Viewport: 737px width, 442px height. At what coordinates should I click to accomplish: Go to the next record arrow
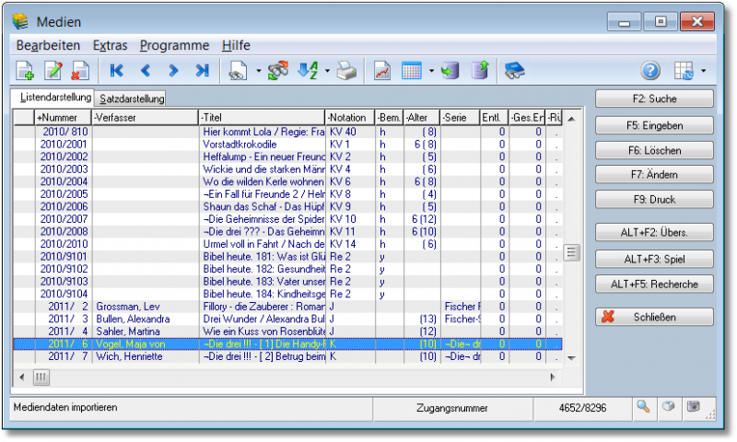(x=173, y=71)
